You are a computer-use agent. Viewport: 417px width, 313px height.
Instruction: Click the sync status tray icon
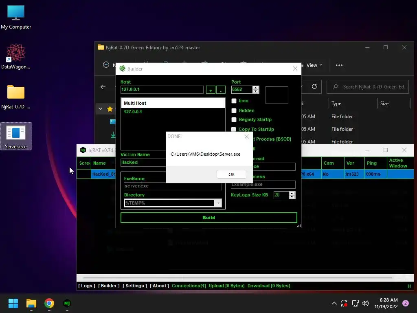click(344, 303)
